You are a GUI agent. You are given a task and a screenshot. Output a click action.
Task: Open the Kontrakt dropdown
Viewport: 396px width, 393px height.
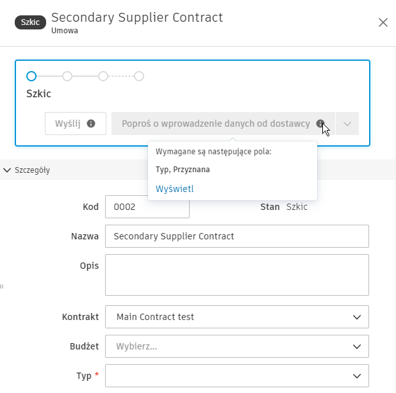point(236,317)
